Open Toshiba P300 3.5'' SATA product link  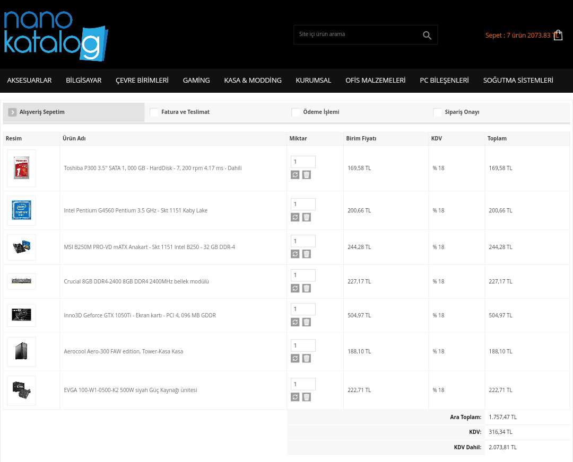(x=153, y=168)
